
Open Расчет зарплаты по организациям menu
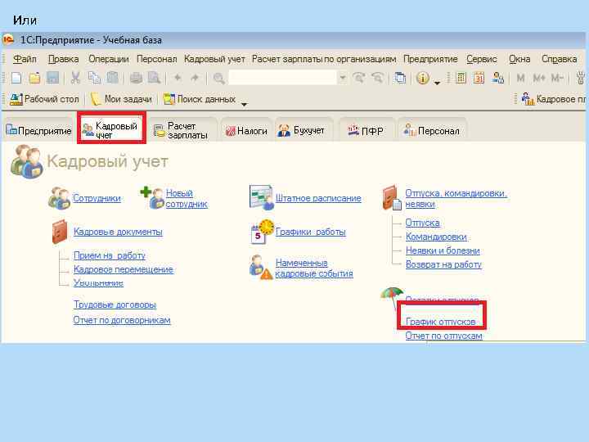[324, 59]
